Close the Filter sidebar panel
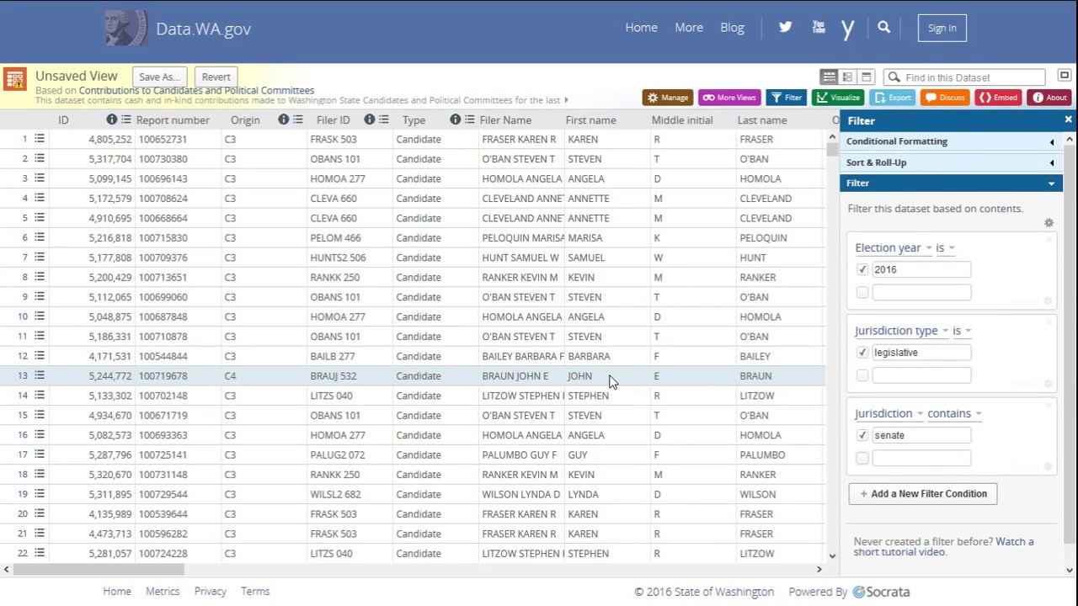The height and width of the screenshot is (606, 1078). (x=1068, y=120)
